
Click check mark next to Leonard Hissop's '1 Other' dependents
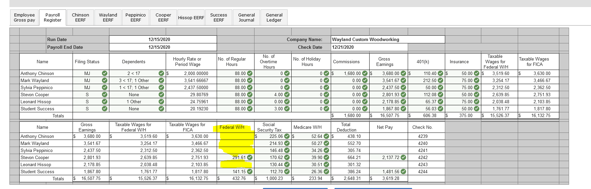coord(161,102)
